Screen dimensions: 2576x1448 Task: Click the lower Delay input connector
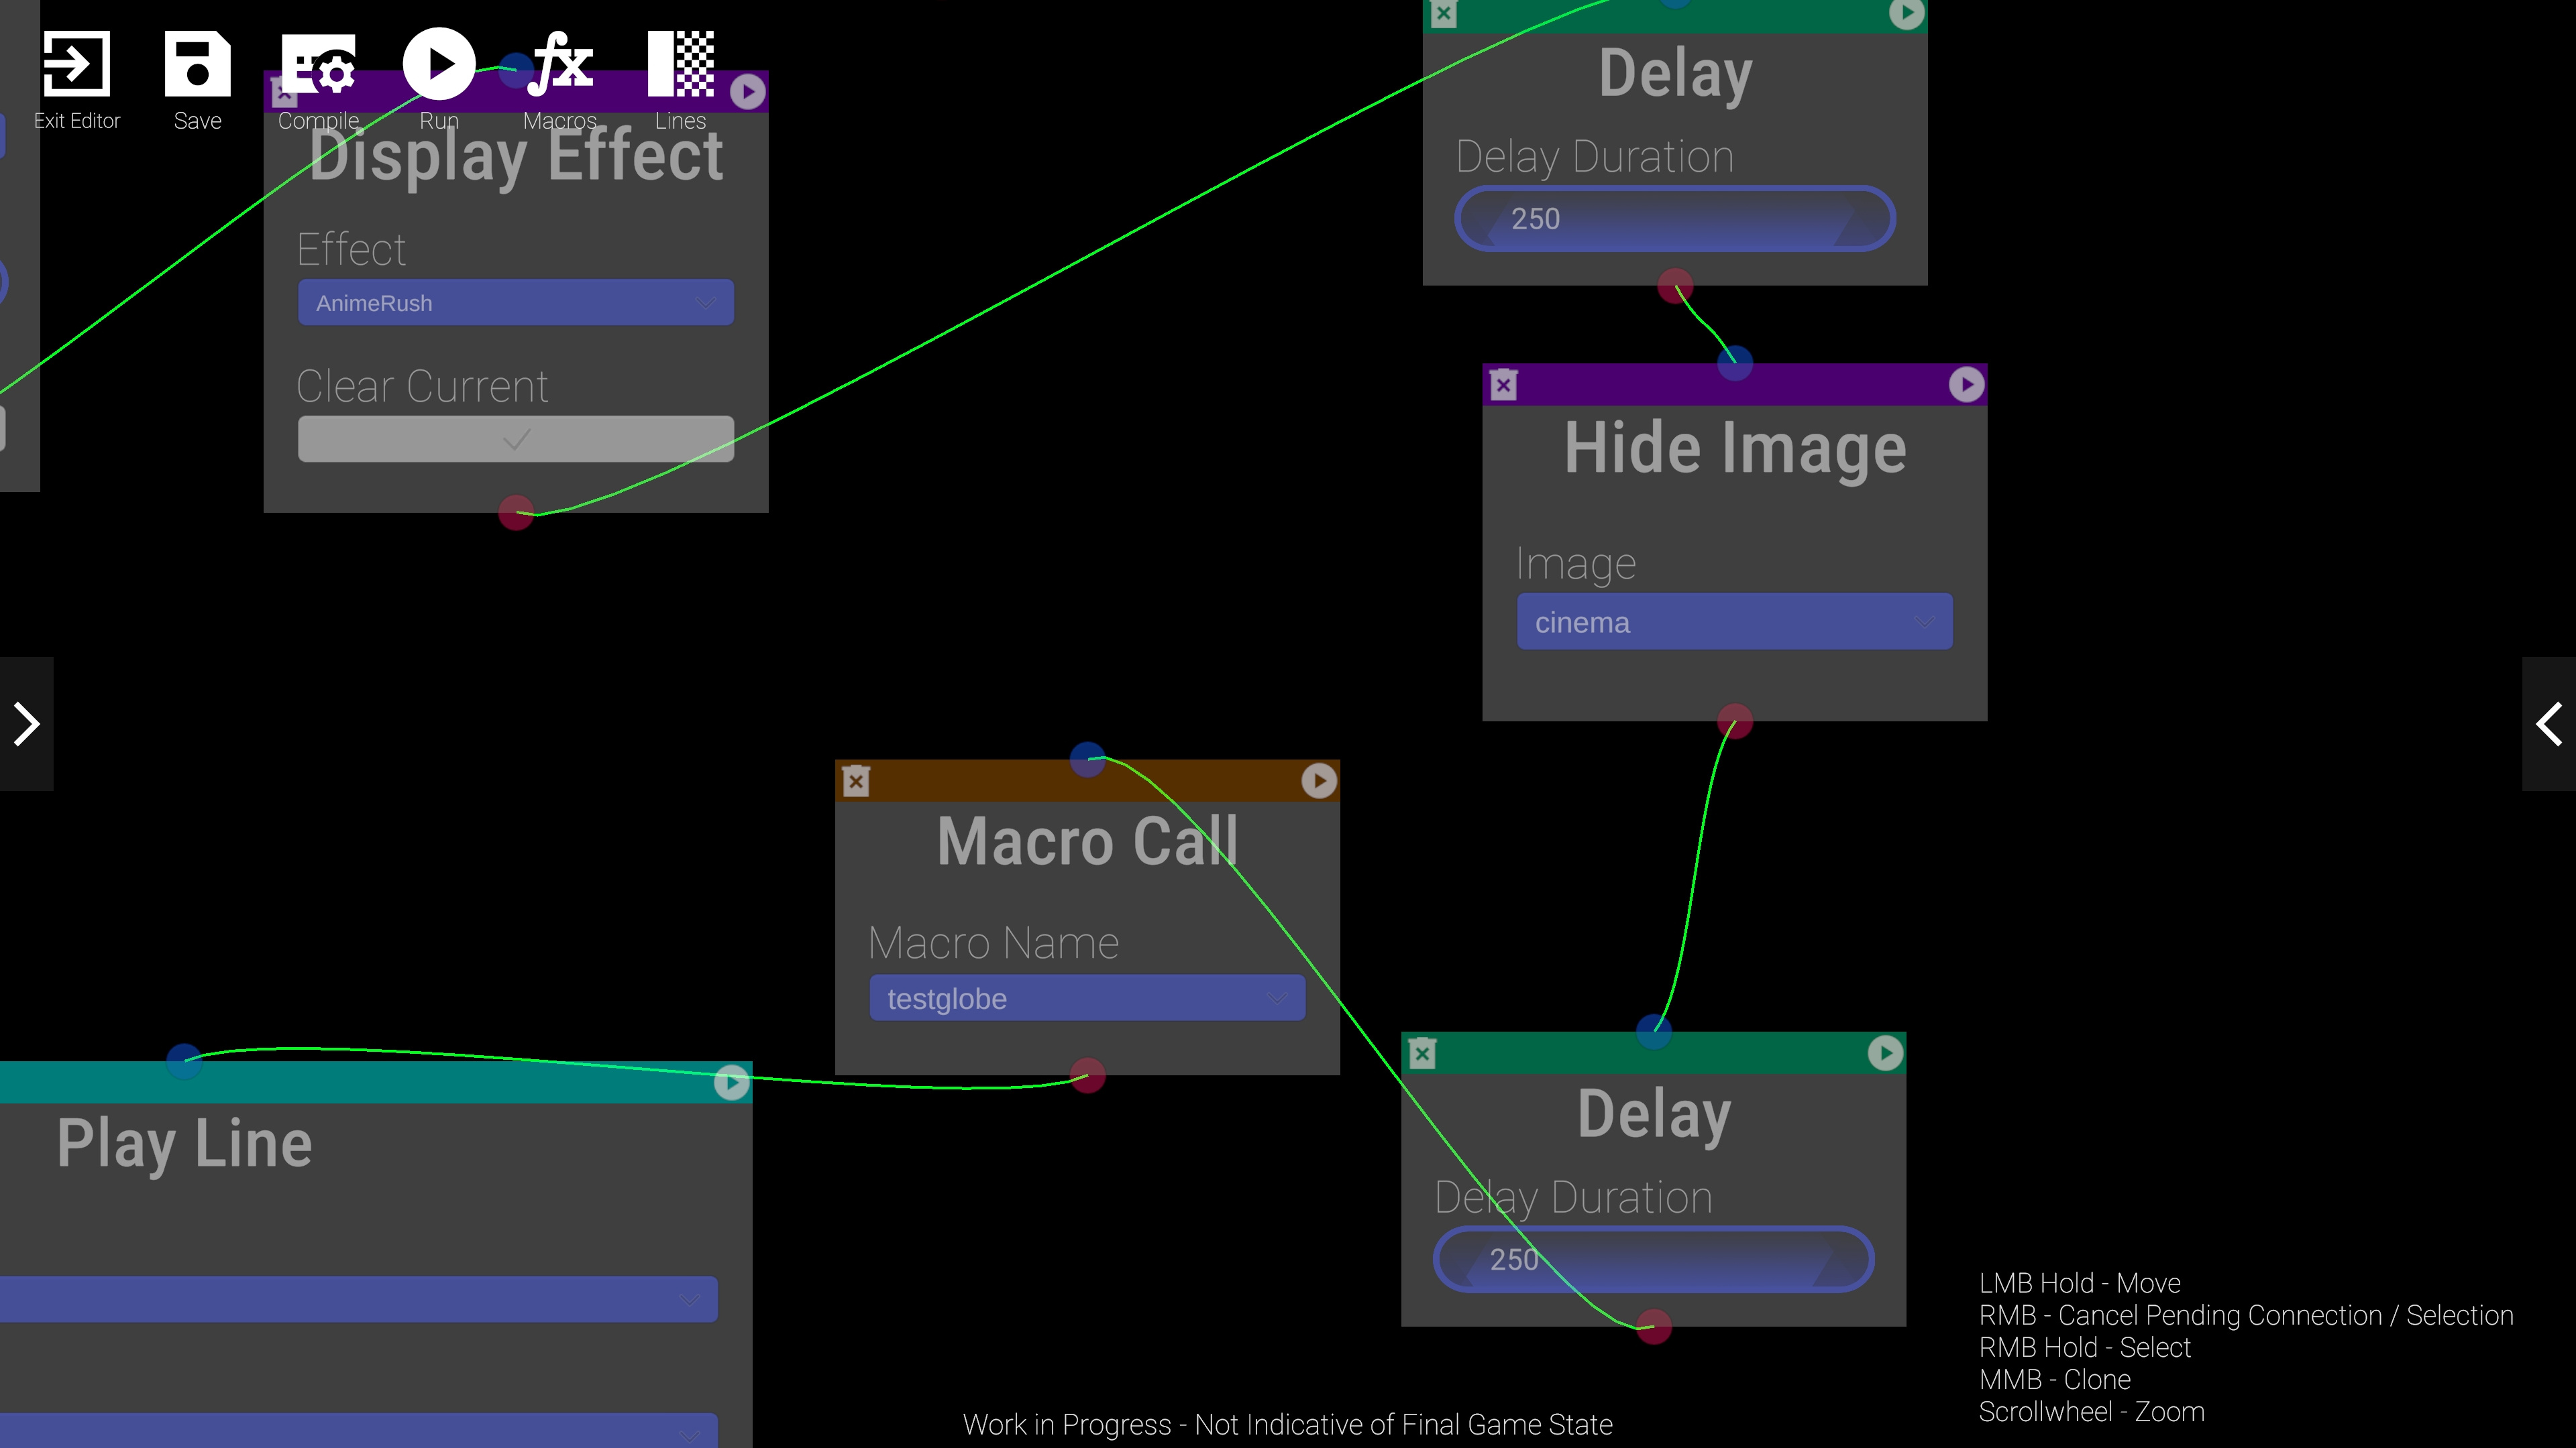1654,1031
